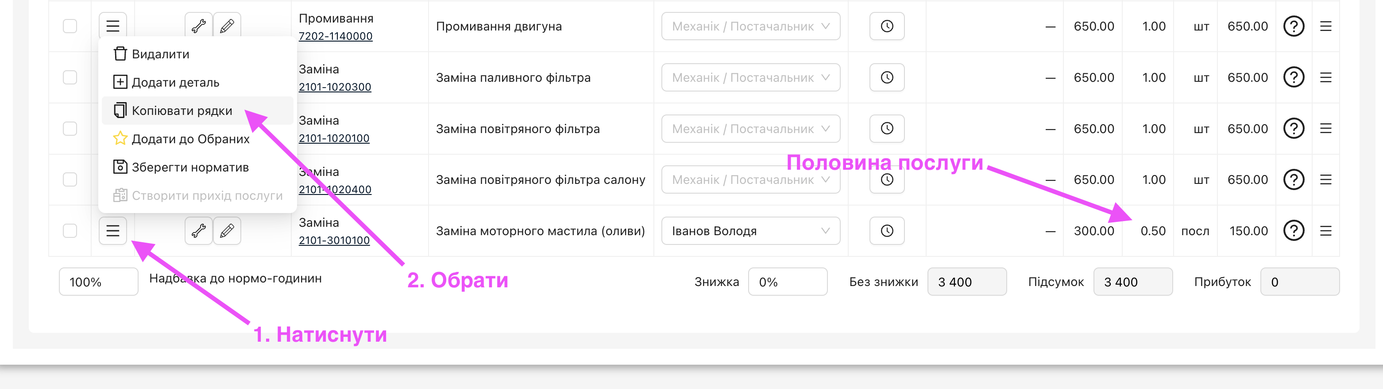Click the Знижка 0% discount field
Screen dimensions: 1383x389
pyautogui.click(x=787, y=282)
